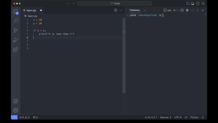Screen dimensions: 218x123
Task: Change encoding via UTF-8
Action: click(x=178, y=117)
